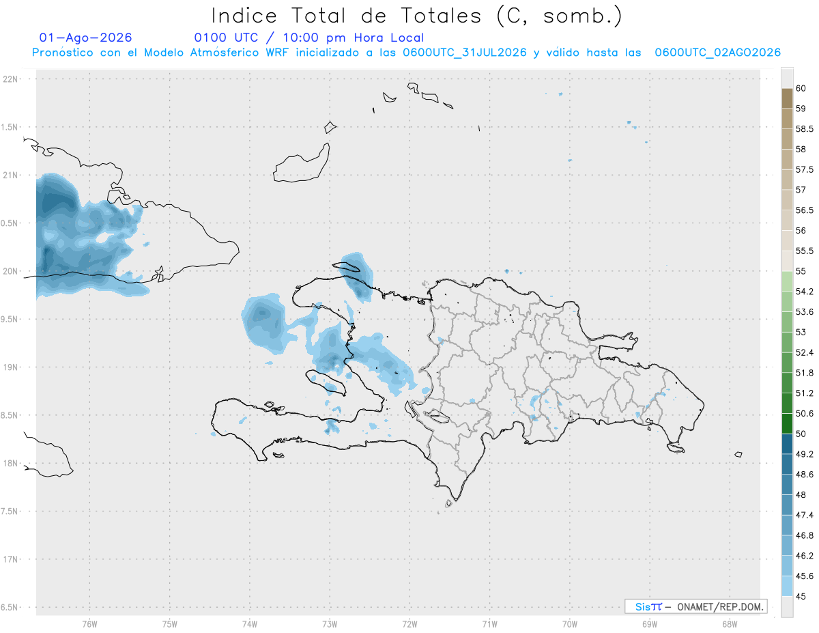Click the dark brown swatch between 59 and 60

[x=787, y=98]
